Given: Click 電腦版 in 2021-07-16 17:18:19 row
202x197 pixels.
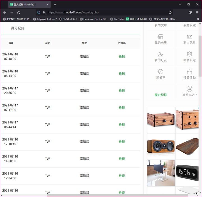Looking at the screenshot, I should tap(84, 142).
